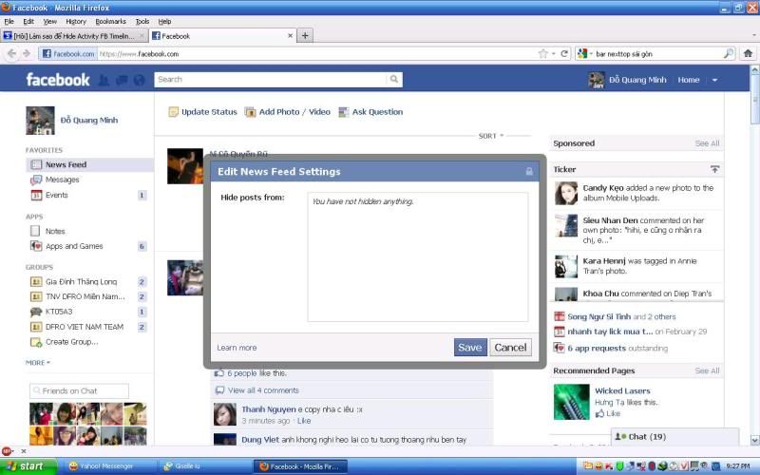Open the Edit menu in Firefox
760x475 pixels.
click(x=28, y=21)
